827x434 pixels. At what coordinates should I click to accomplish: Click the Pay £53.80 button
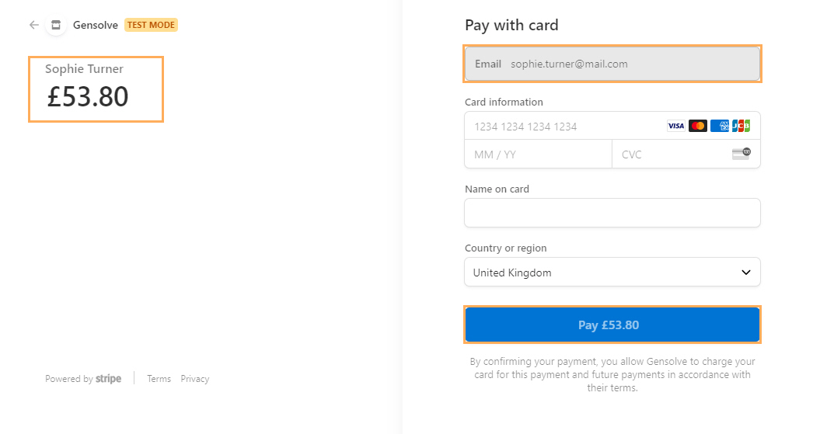coord(612,325)
